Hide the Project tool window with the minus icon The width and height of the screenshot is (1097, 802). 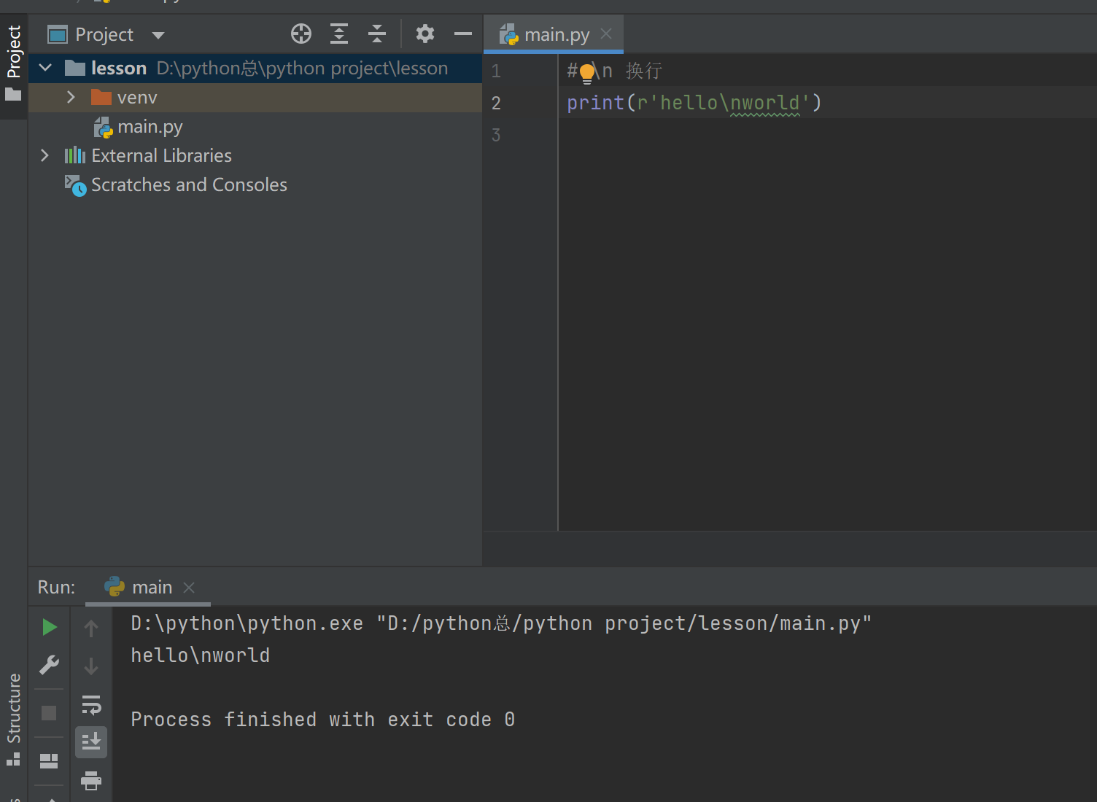[463, 34]
